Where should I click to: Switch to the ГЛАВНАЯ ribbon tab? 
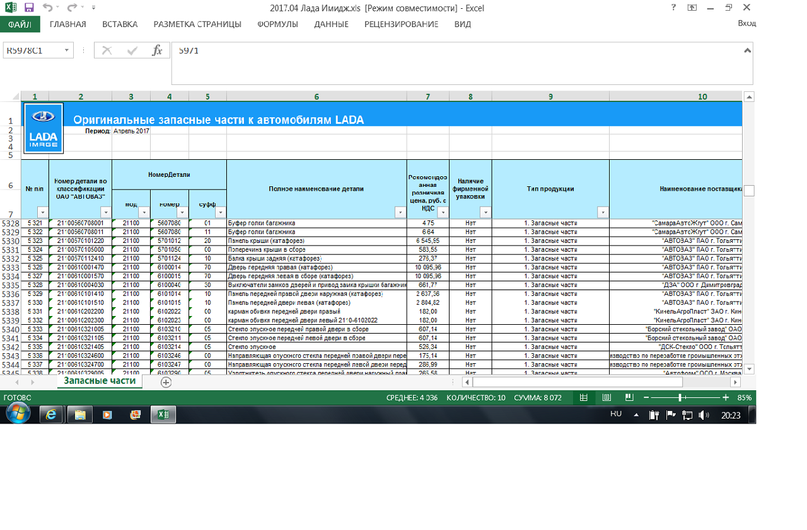point(67,25)
